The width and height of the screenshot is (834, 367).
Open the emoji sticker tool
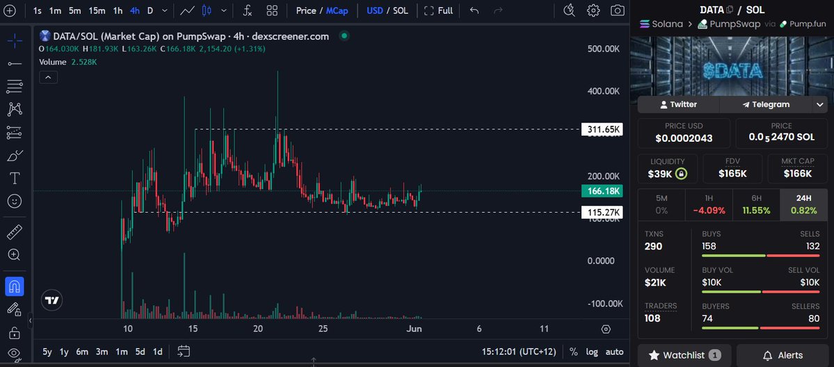pyautogui.click(x=15, y=201)
